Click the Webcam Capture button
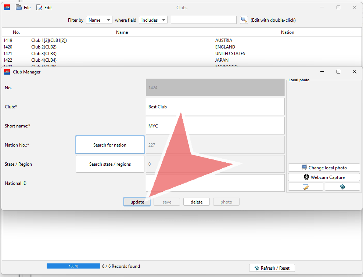Screen dimensions: 363x277 [x=324, y=177]
